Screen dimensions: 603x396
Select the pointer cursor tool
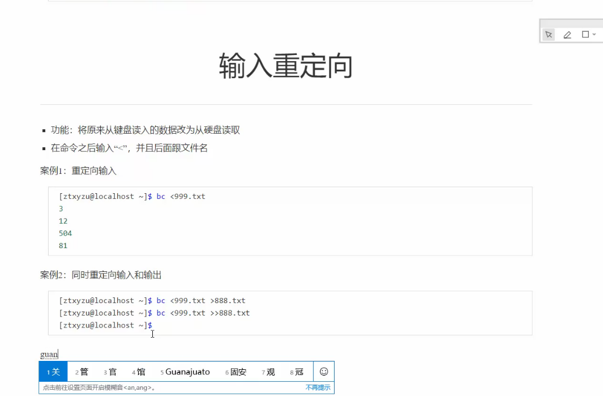549,35
